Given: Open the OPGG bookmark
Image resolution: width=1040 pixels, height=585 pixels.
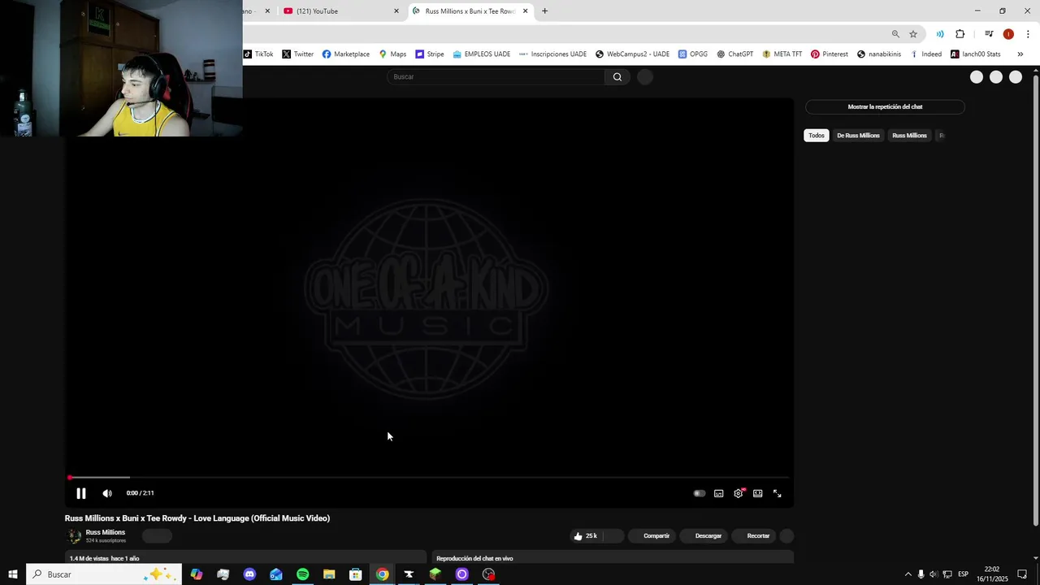Looking at the screenshot, I should coord(693,54).
